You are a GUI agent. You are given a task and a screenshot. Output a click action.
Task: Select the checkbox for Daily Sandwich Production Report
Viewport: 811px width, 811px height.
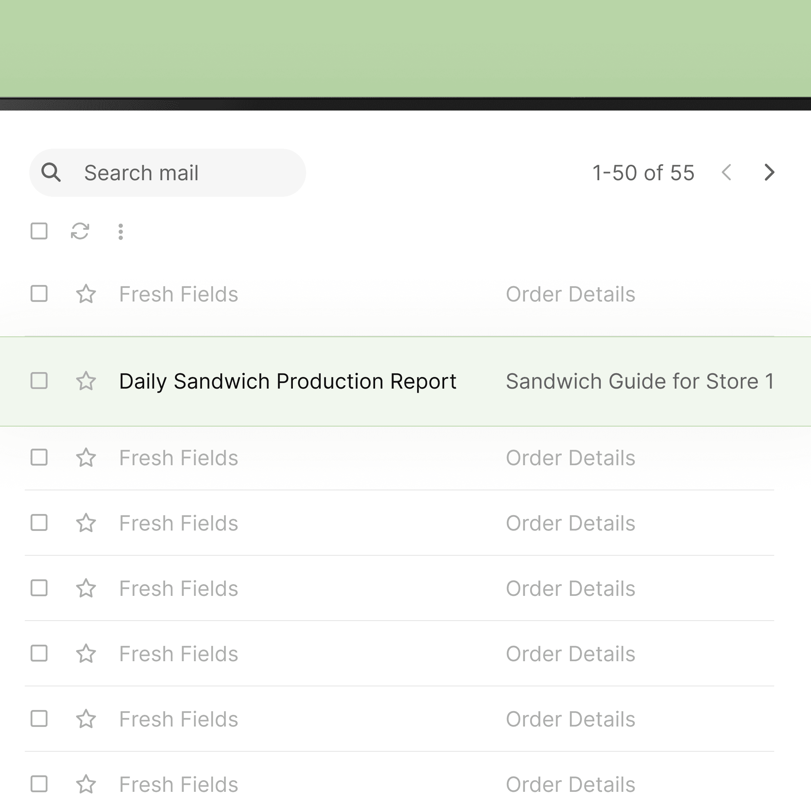(x=39, y=381)
